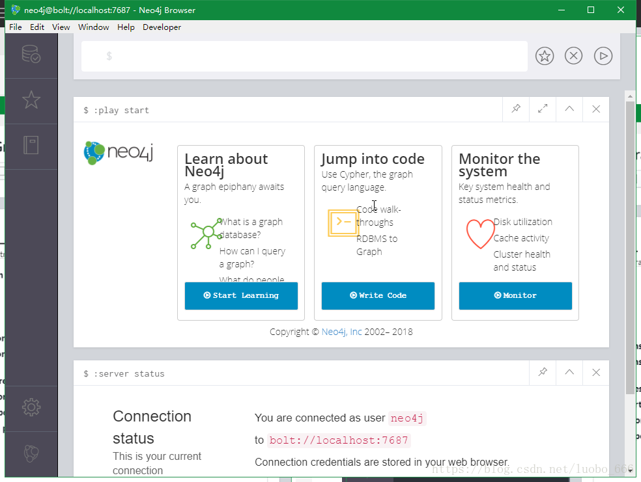The width and height of the screenshot is (641, 482).
Task: Click the scrollbar down arrow
Action: click(630, 470)
